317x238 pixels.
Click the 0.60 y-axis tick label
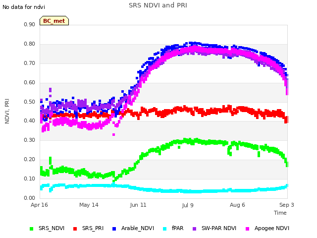pyautogui.click(x=29, y=83)
